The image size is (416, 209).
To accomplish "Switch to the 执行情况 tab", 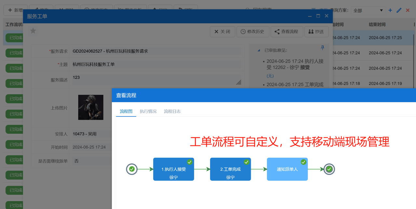I will click(x=148, y=111).
